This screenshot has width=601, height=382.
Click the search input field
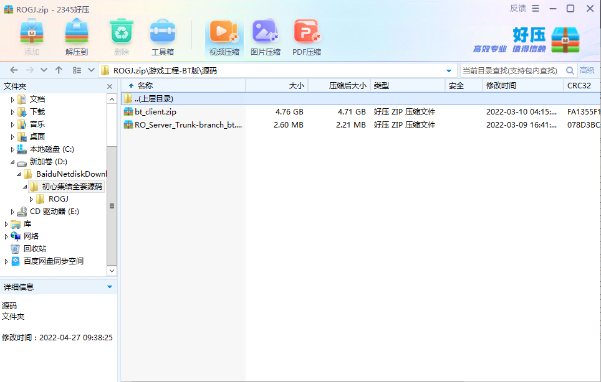pyautogui.click(x=511, y=70)
